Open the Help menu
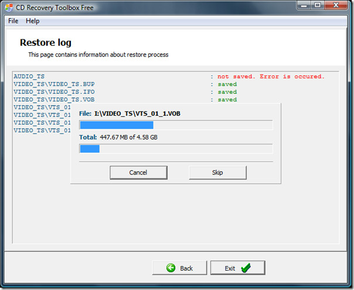The image size is (354, 290). (x=32, y=21)
